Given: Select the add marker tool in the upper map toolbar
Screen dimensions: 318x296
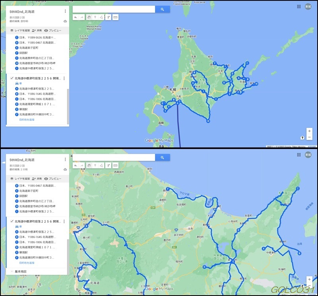Looking at the screenshot, I should point(95,17).
